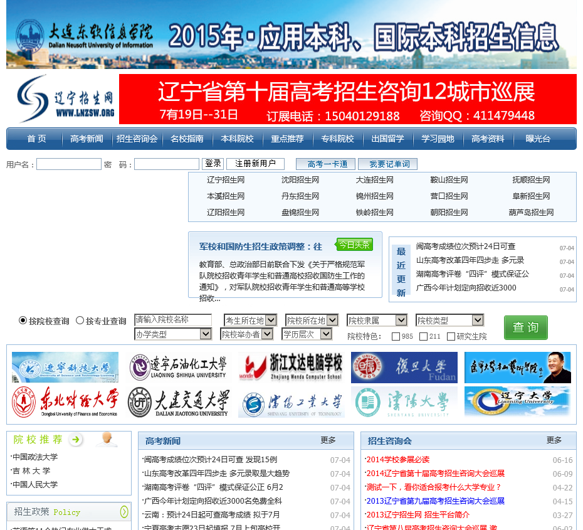Open the 出国留学 nav item

(388, 139)
